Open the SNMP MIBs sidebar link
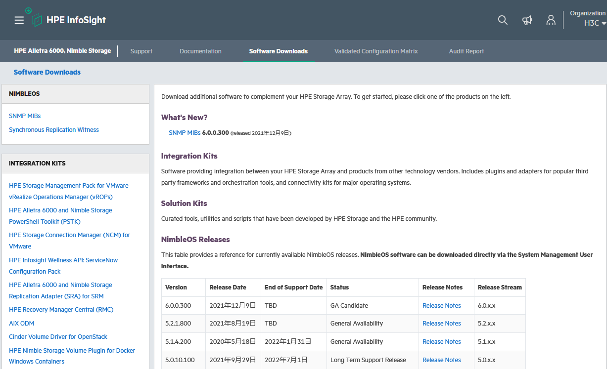 [25, 116]
